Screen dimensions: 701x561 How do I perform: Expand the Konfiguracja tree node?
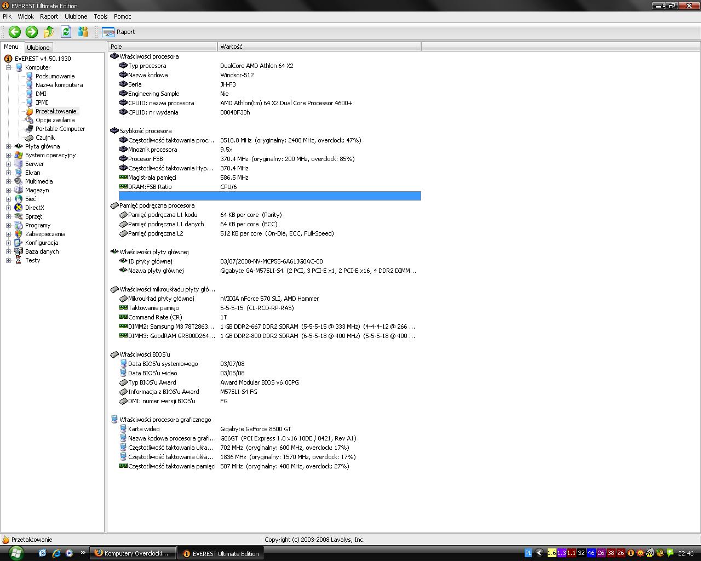[x=8, y=243]
